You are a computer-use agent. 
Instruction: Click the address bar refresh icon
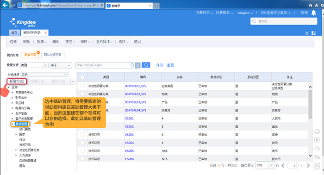102,6
